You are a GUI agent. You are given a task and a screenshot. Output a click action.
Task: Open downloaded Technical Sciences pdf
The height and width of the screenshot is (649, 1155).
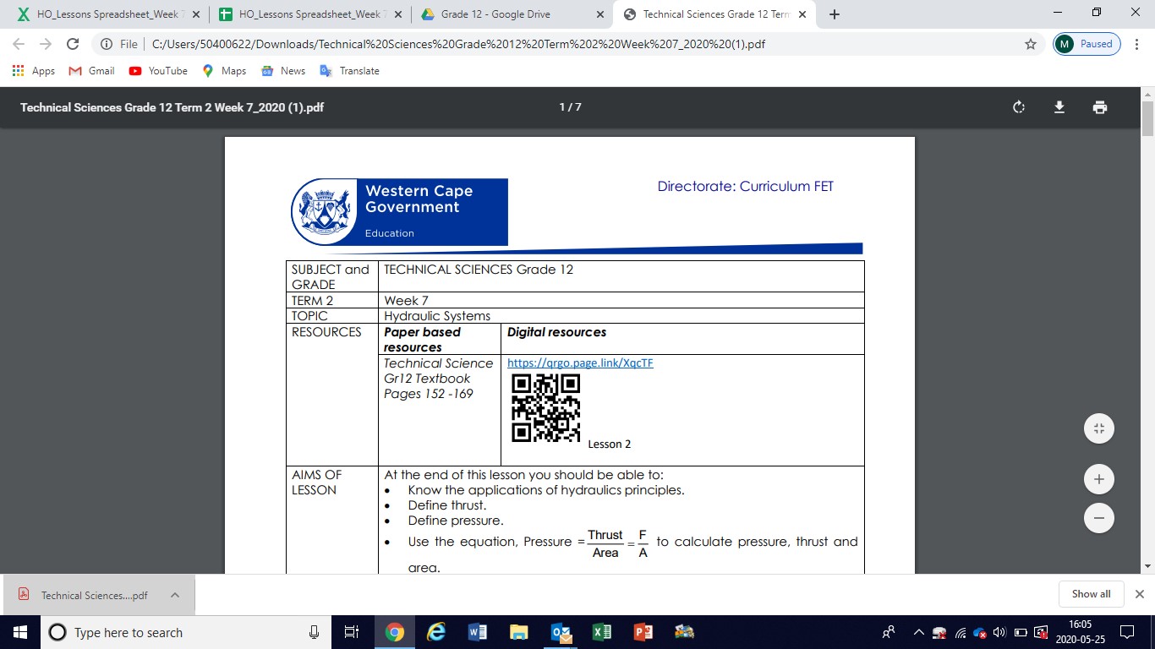[85, 595]
